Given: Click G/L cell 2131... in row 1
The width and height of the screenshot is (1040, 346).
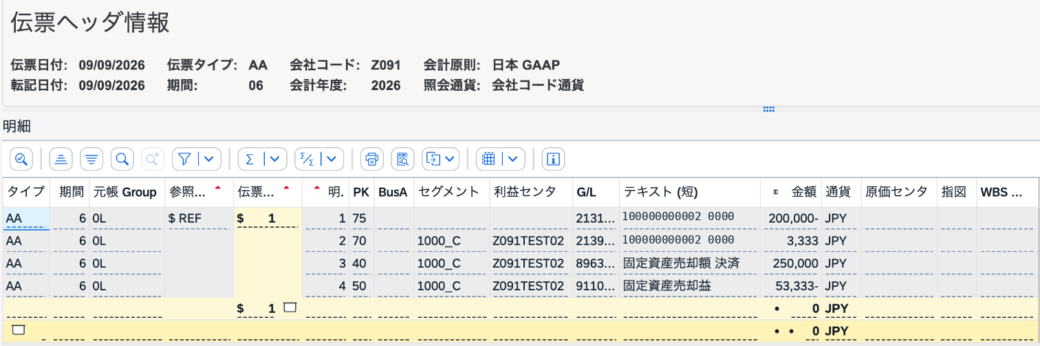Looking at the screenshot, I should point(596,218).
